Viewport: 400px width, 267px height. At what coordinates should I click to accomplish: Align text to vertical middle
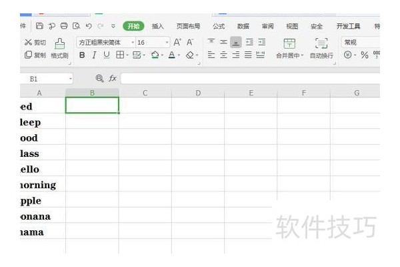pos(223,42)
